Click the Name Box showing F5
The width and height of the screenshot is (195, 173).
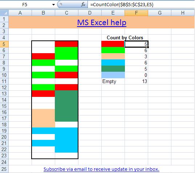pos(25,5)
